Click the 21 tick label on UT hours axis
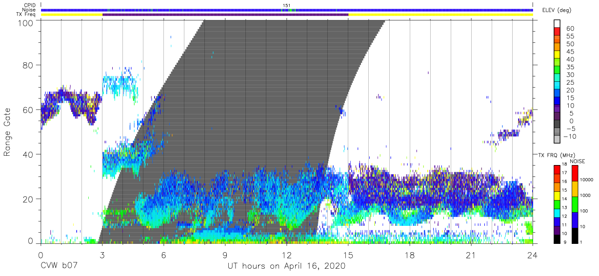This screenshot has height=276, width=599. pyautogui.click(x=471, y=255)
